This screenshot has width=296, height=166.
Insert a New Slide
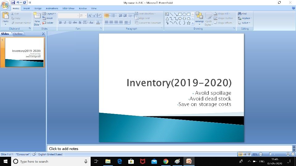(37, 19)
